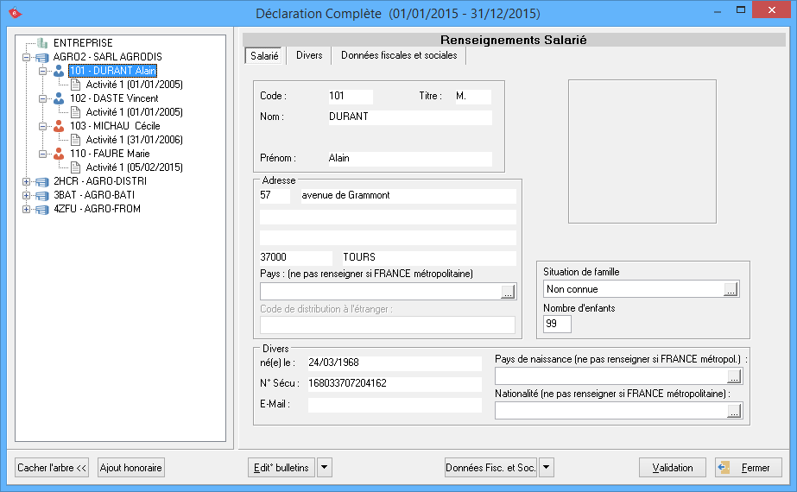This screenshot has width=797, height=492.
Task: Click the red person icon for MICHAU Cécile
Action: (59, 126)
